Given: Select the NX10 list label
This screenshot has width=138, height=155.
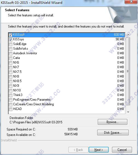Looking at the screenshot, I should click(x=17, y=90).
